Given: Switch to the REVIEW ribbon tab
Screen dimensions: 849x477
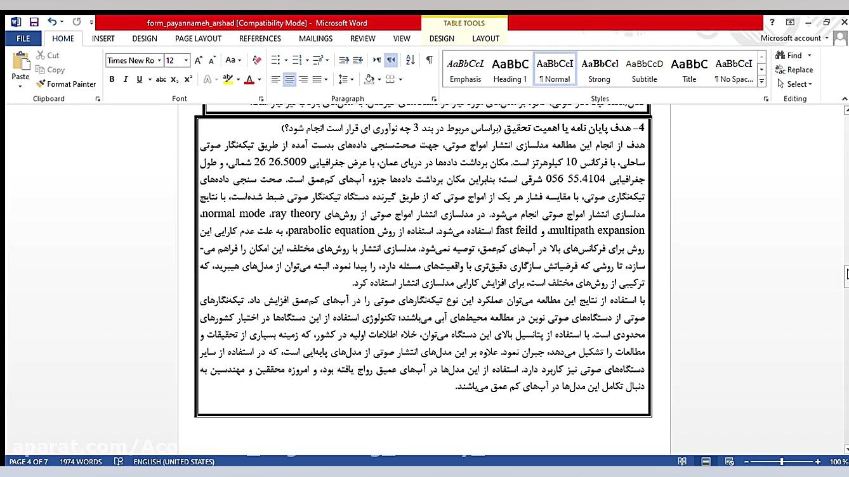Looking at the screenshot, I should pyautogui.click(x=362, y=39).
